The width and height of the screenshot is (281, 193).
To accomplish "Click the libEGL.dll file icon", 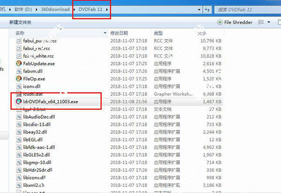I will (19, 140).
